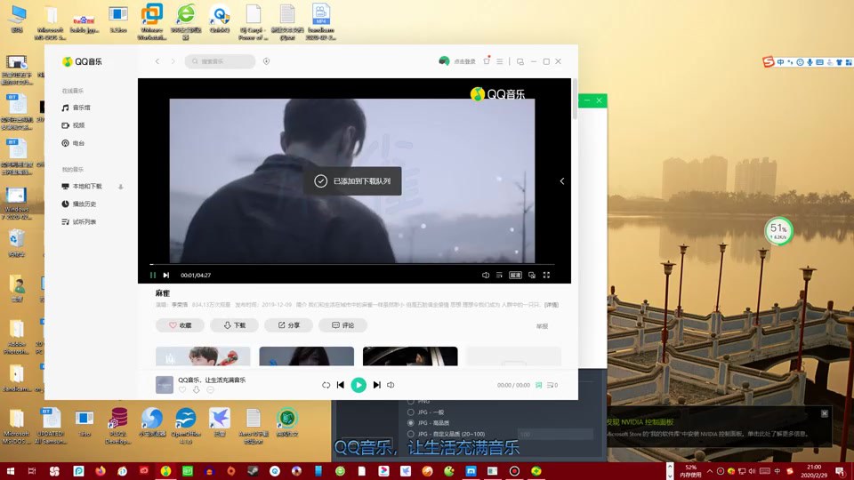Open the play queue list icon

pos(552,385)
